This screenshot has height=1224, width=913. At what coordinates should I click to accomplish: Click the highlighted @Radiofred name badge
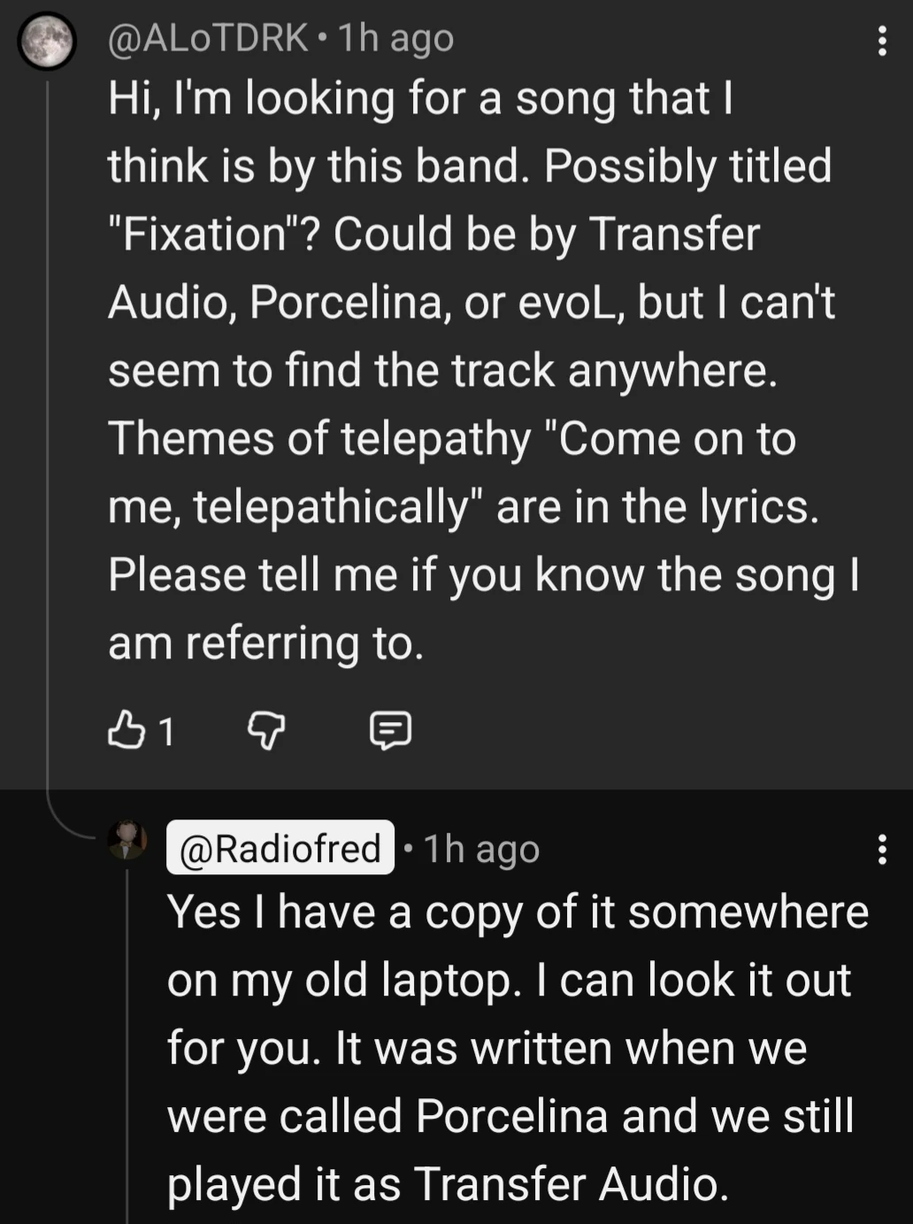click(280, 849)
